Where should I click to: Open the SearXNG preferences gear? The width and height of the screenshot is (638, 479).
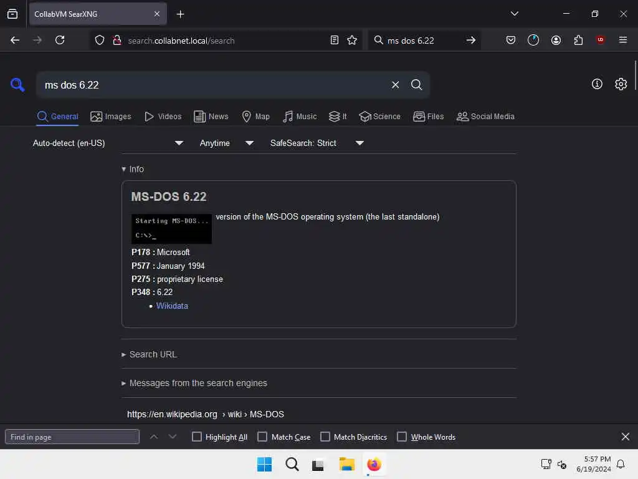click(x=621, y=84)
